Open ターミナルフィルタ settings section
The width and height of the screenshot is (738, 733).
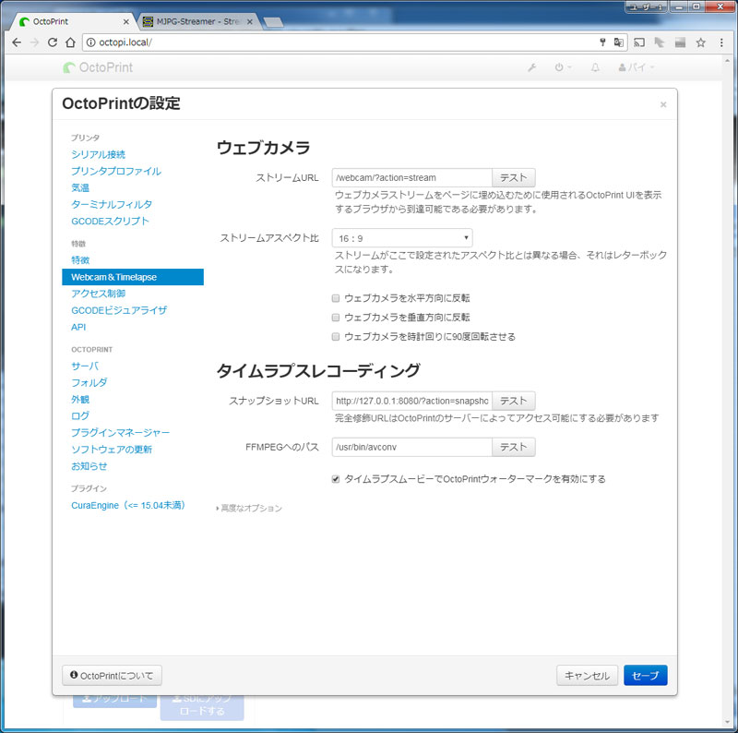pyautogui.click(x=112, y=204)
